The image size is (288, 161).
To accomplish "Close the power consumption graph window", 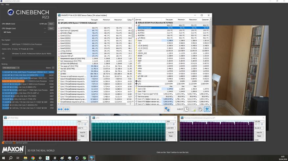I will pyautogui.click(x=263, y=118).
